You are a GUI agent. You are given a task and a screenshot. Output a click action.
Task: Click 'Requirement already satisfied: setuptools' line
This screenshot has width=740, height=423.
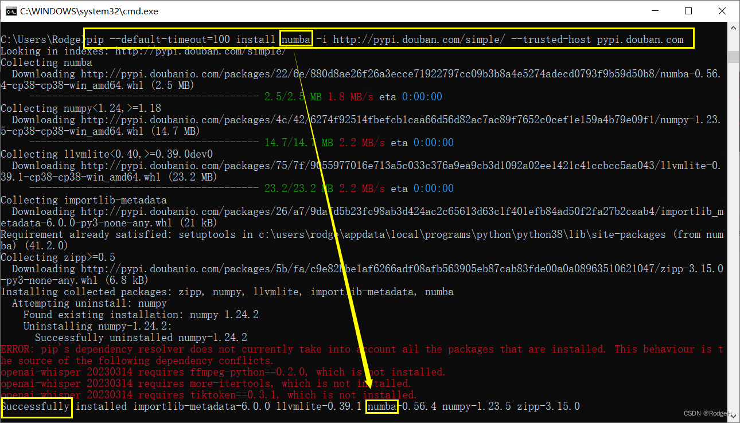click(x=362, y=240)
